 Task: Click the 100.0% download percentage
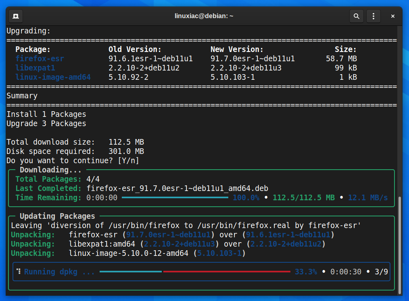(246, 197)
